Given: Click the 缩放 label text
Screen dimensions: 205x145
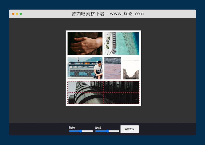Looking at the screenshot, I should pos(72,128).
